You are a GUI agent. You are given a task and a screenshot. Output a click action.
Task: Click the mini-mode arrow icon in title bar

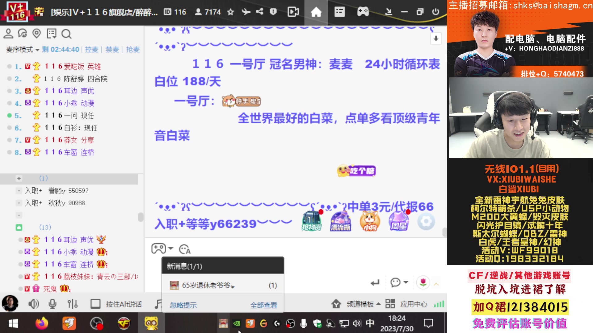point(389,12)
